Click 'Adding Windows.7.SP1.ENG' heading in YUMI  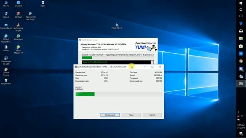click(x=103, y=44)
